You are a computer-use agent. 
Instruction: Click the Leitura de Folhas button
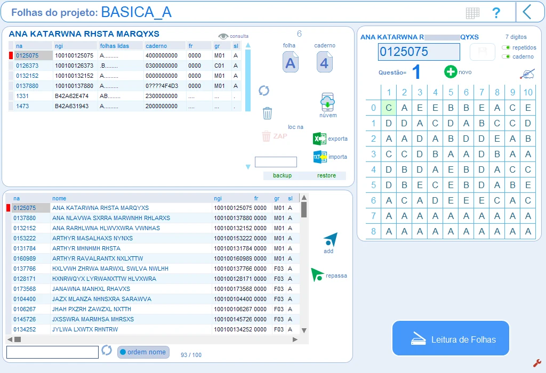pos(451,338)
